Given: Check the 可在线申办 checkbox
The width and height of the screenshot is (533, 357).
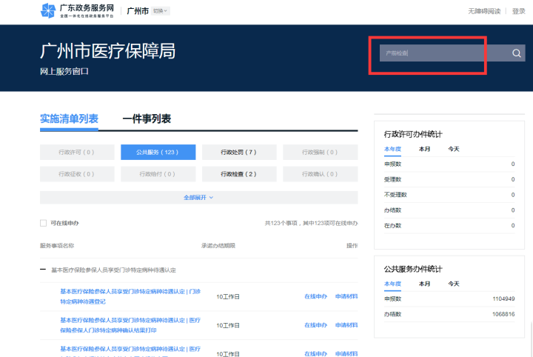Looking at the screenshot, I should (x=43, y=223).
